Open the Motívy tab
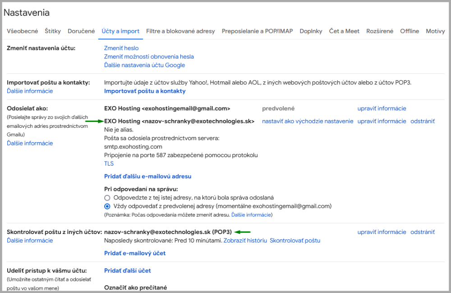This screenshot has width=451, height=293. (x=435, y=31)
